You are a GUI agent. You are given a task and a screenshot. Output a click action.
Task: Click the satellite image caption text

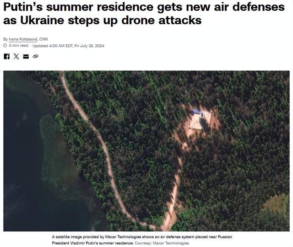(142, 240)
